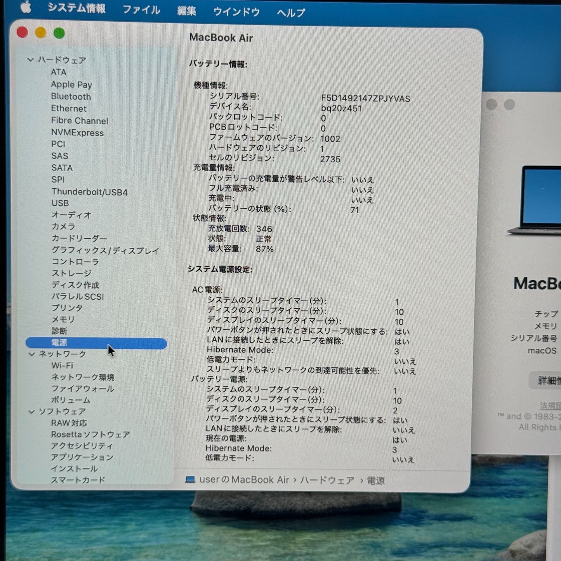
Task: Select ボリューム in the sidebar
Action: click(71, 400)
